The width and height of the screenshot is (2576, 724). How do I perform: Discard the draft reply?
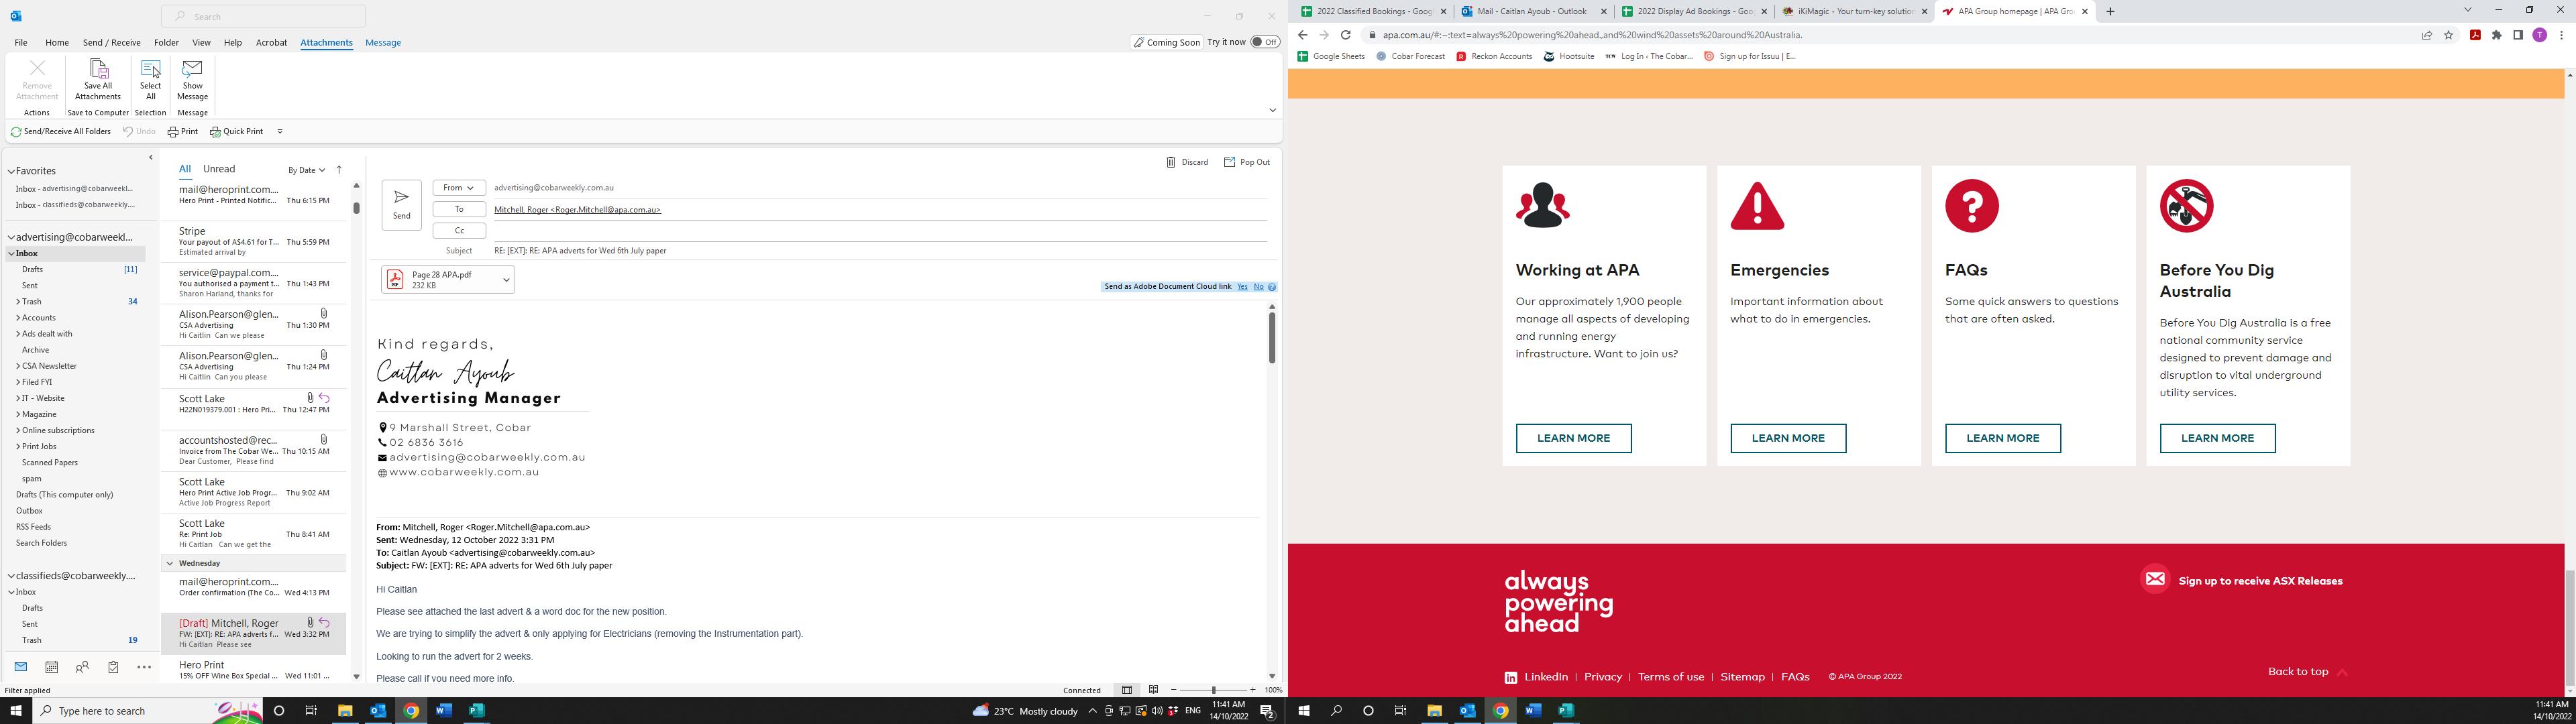1187,162
